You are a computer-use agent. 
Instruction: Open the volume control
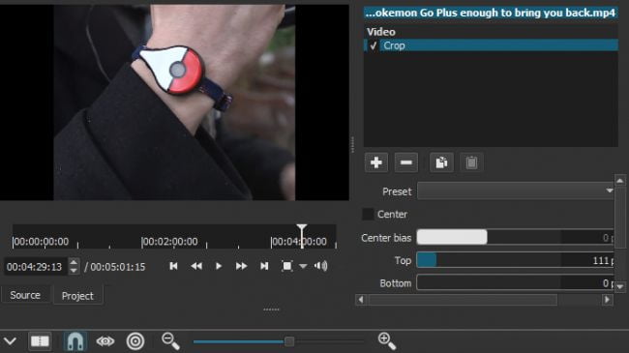321,266
